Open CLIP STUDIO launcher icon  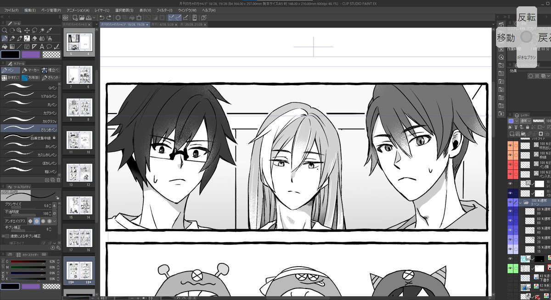coord(65,17)
